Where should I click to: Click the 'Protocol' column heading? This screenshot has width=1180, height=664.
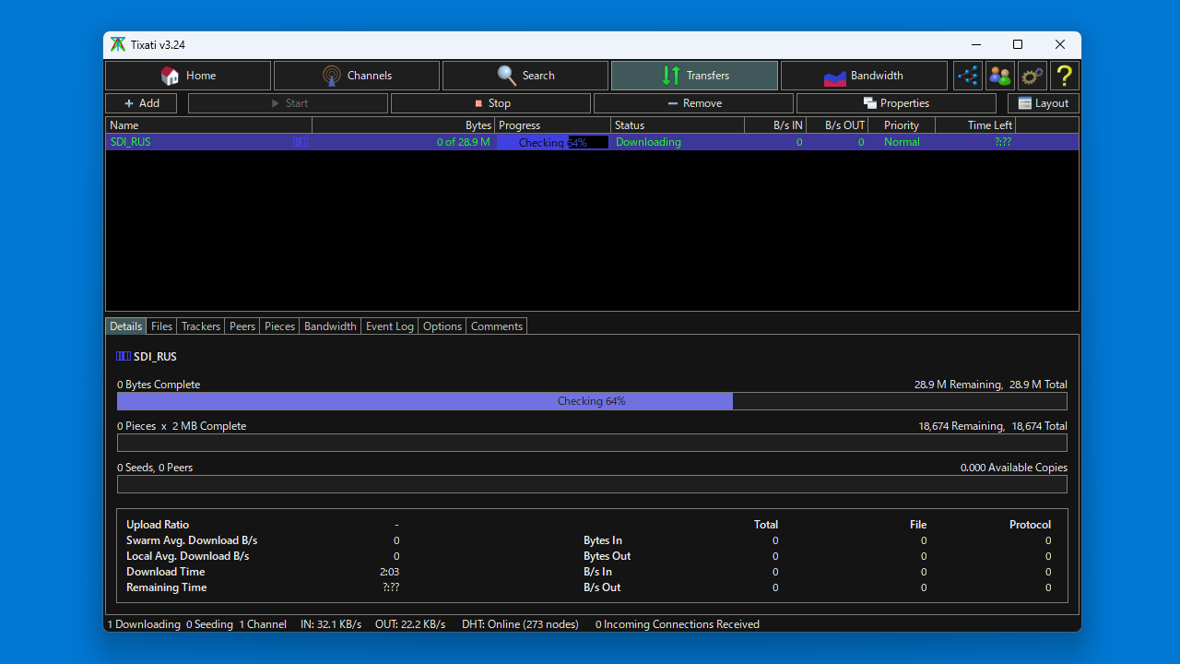click(1030, 525)
